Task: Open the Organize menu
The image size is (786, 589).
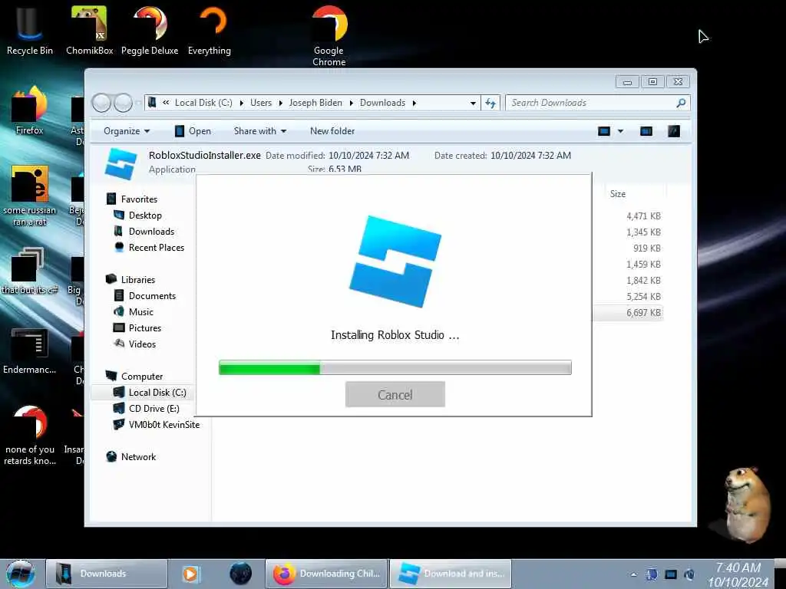Action: (x=127, y=131)
